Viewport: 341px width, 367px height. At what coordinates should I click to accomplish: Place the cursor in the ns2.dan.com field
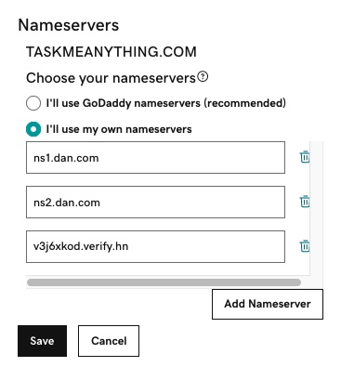tap(155, 203)
